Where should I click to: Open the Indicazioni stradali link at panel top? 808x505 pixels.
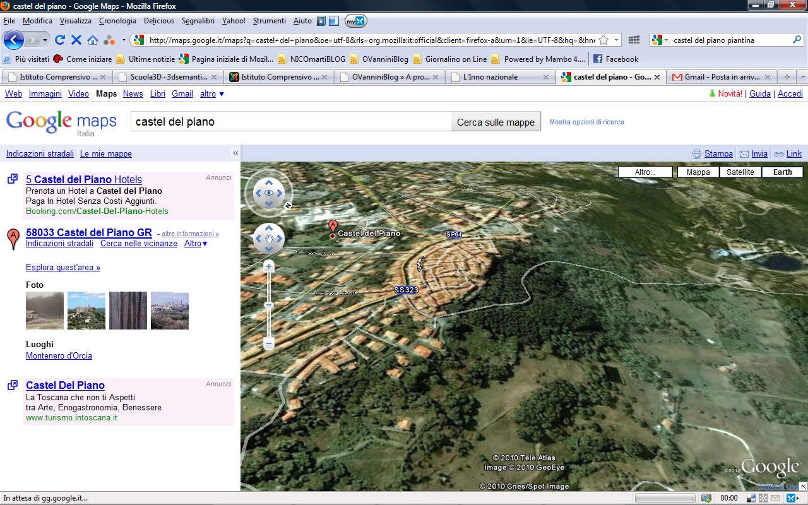click(x=40, y=153)
